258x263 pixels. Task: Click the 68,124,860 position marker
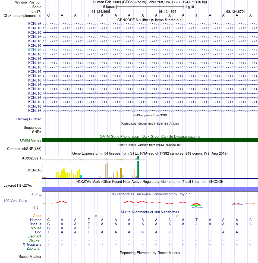[x=100, y=12]
